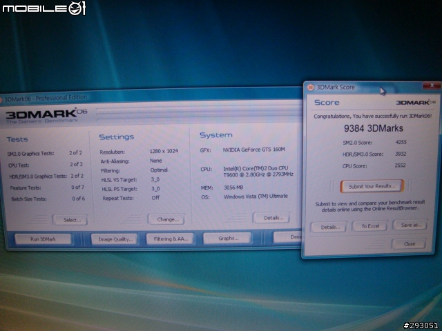Screen dimensions: 442x331
Task: Click Submit Your Results button
Action: point(372,186)
